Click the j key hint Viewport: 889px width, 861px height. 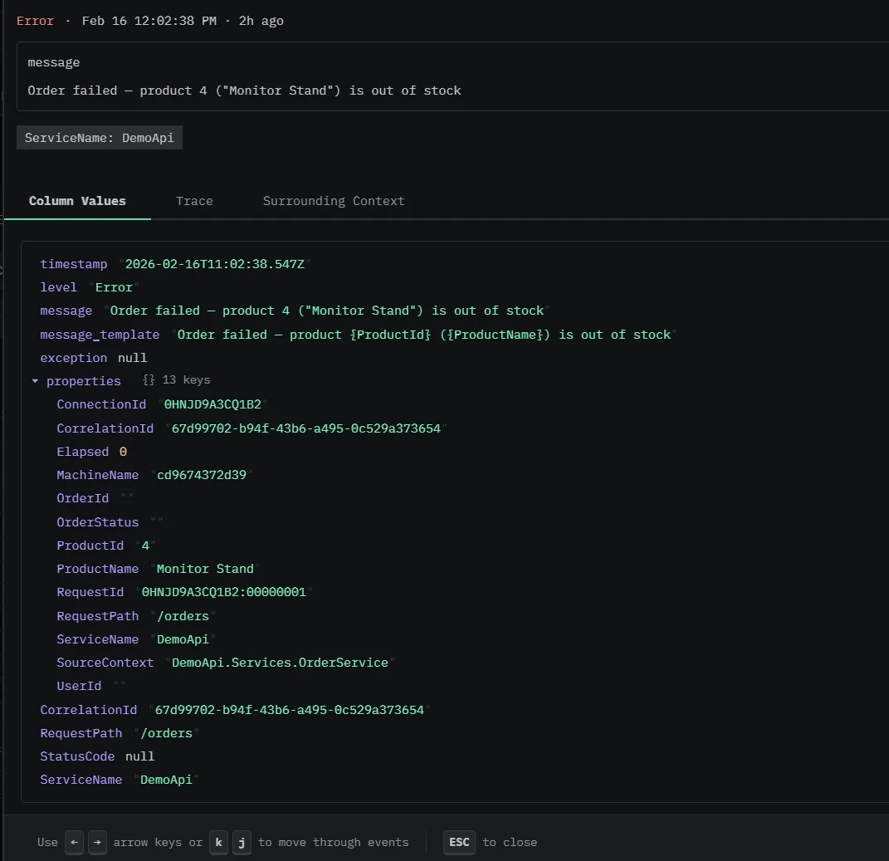click(x=242, y=842)
